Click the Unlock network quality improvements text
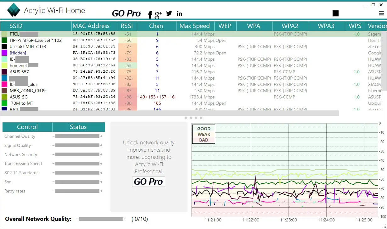Image resolution: width=387 pixels, height=229 pixels. pyautogui.click(x=149, y=157)
